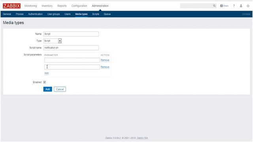Image resolution: width=253 pixels, height=142 pixels.
Task: Open the Configuration menu
Action: pos(79,6)
